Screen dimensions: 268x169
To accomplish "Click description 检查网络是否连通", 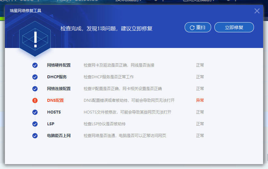I will point(125,136).
